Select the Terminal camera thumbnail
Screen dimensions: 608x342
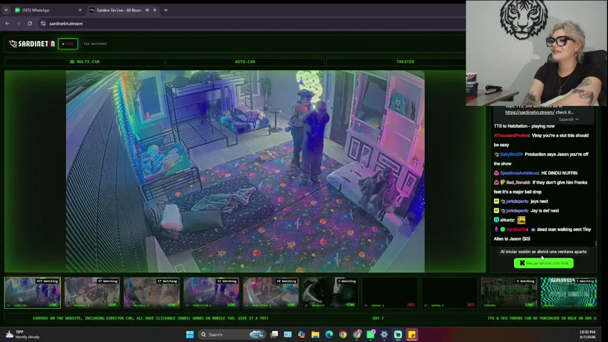point(509,293)
